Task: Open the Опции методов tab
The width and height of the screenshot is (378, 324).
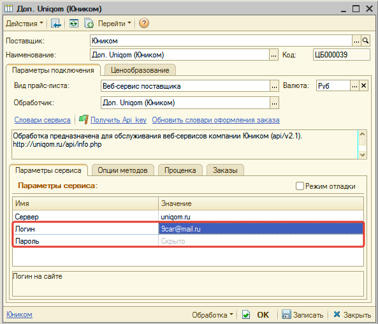Action: coord(122,170)
